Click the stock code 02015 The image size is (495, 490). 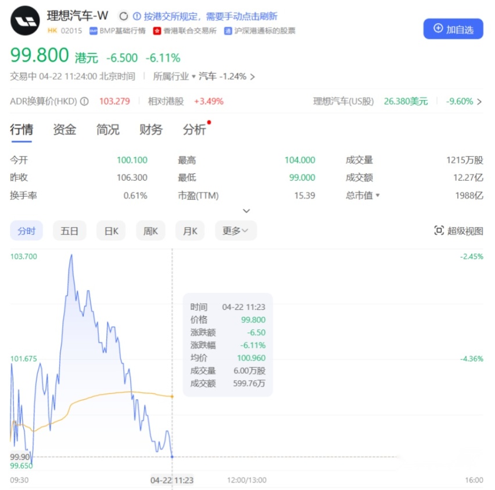71,31
